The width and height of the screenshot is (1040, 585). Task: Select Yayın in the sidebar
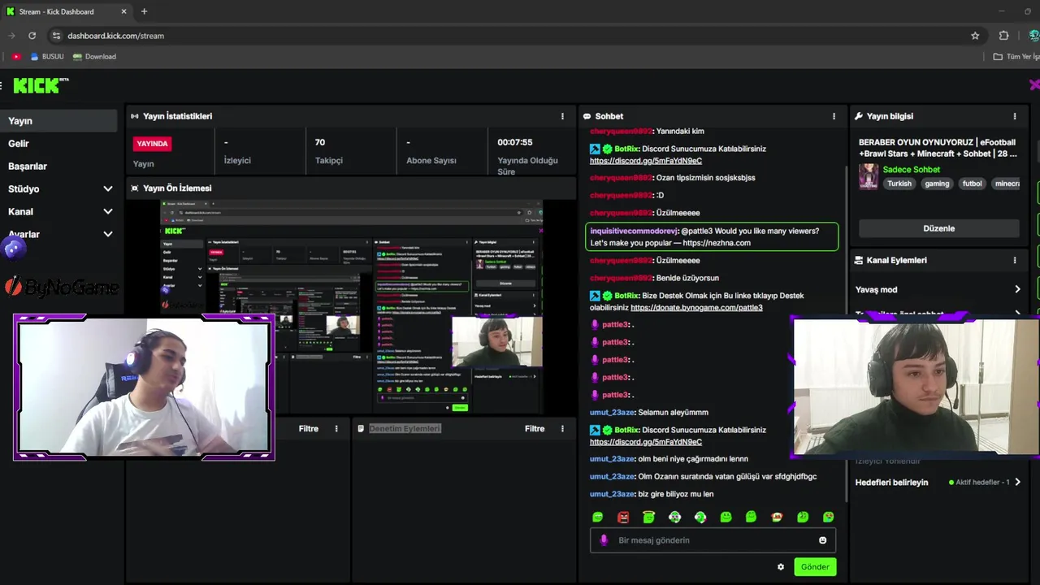pyautogui.click(x=58, y=120)
